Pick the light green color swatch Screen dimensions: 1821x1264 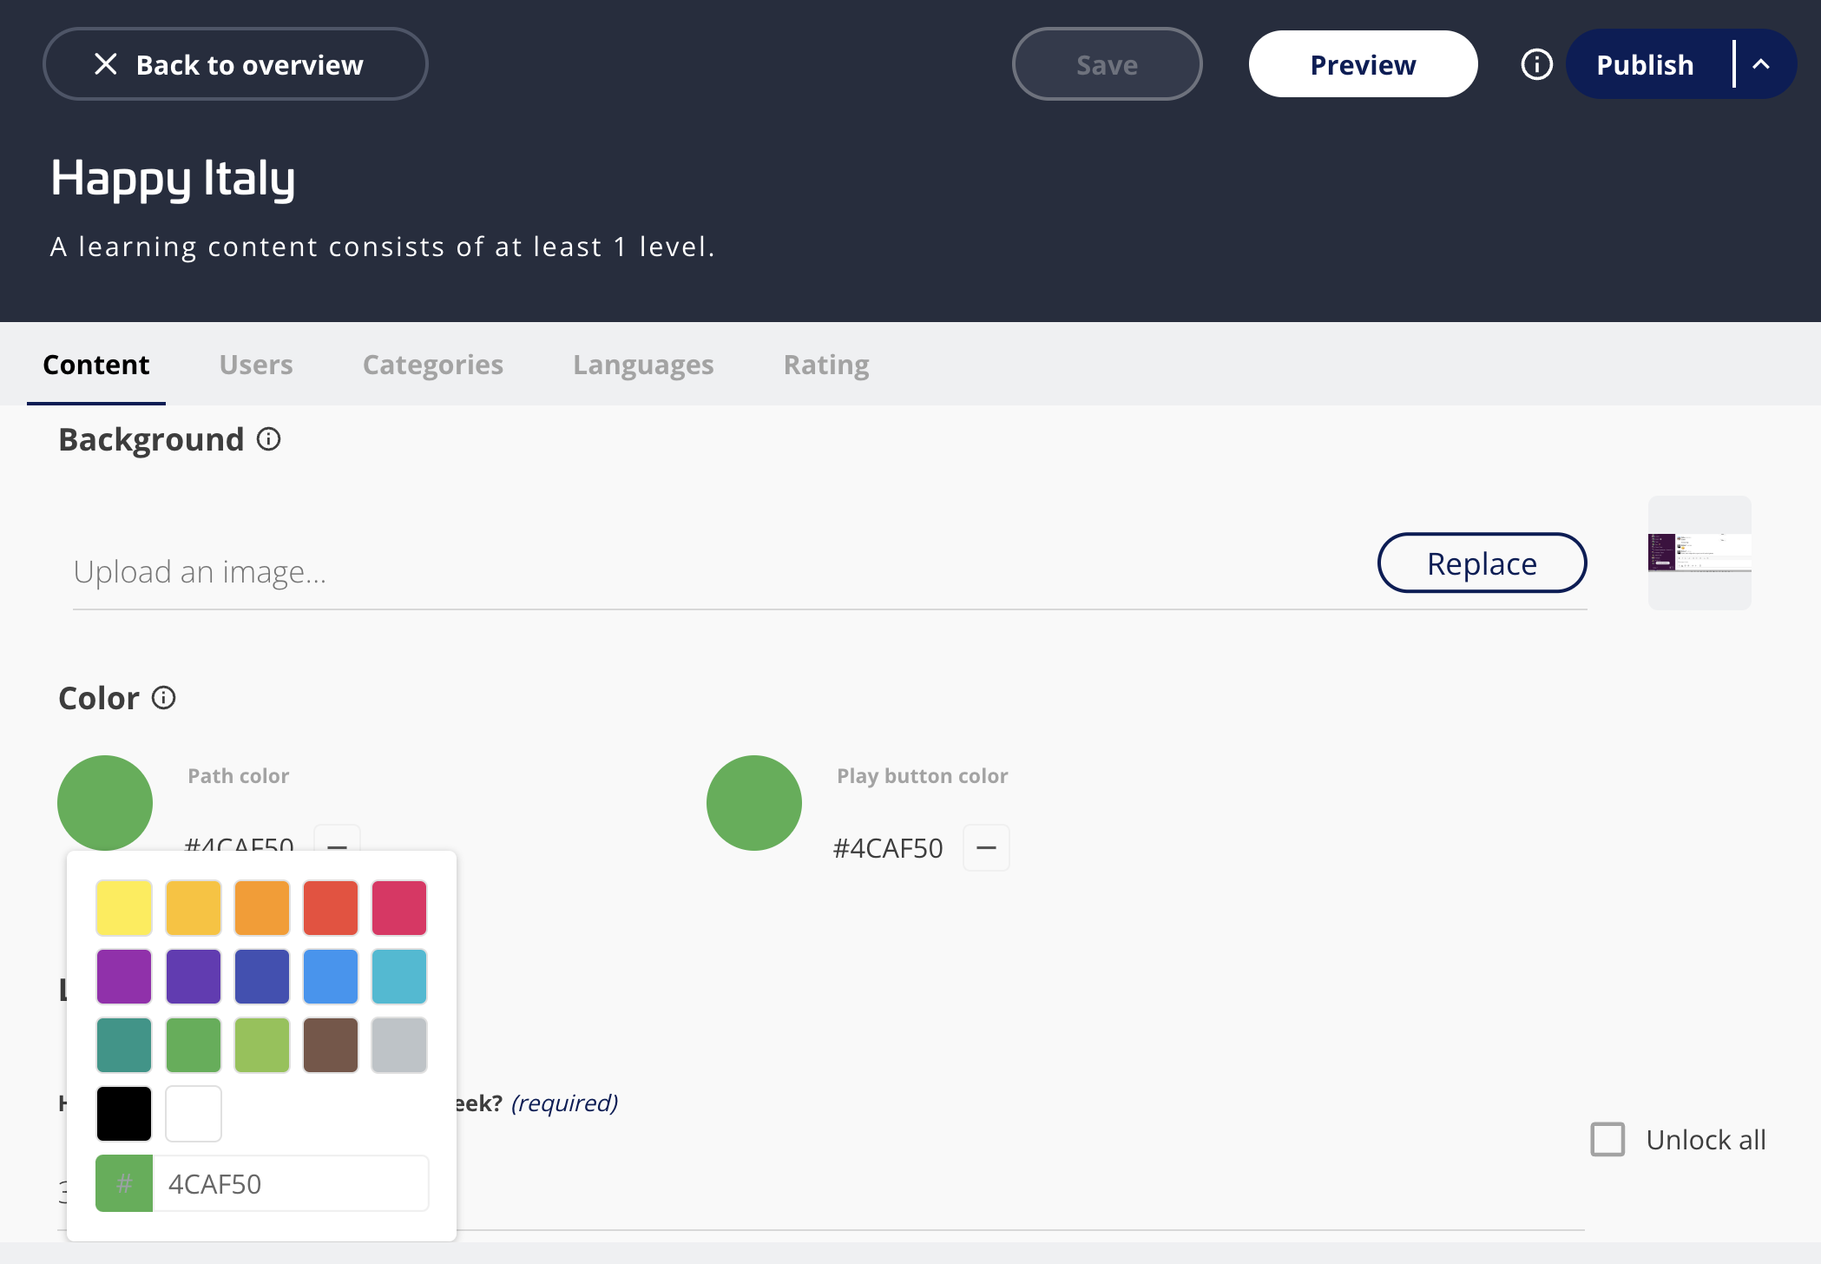(x=261, y=1045)
